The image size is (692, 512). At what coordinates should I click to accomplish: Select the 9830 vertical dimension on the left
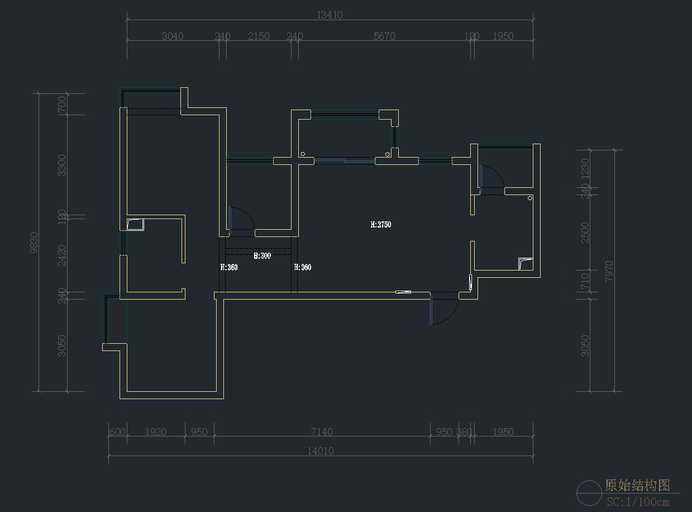point(34,243)
